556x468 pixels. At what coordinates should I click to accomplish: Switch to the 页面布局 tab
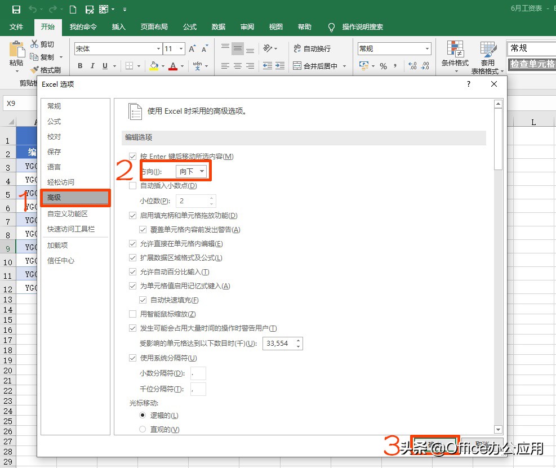click(154, 27)
